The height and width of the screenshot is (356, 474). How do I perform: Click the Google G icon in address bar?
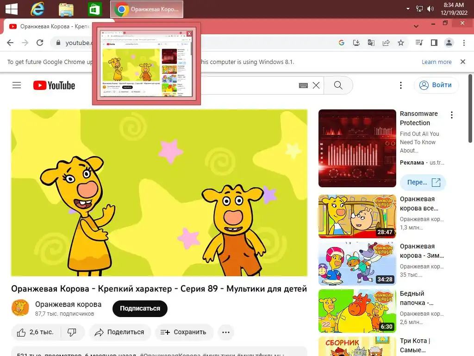pos(342,43)
